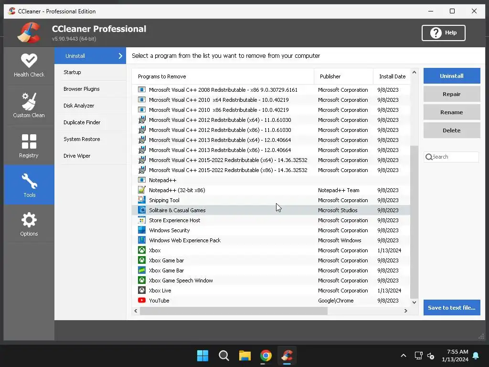Select the Uninstall tools tab

point(90,56)
